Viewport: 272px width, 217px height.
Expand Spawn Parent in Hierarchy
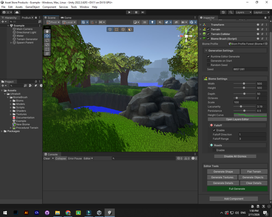point(11,43)
